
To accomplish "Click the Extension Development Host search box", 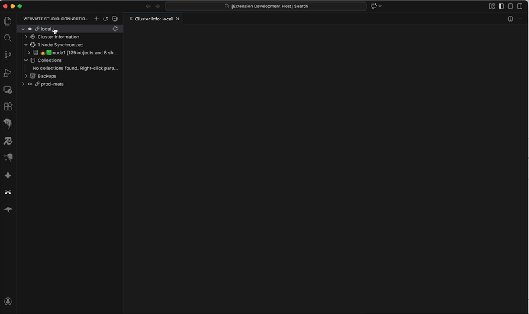I will (266, 6).
